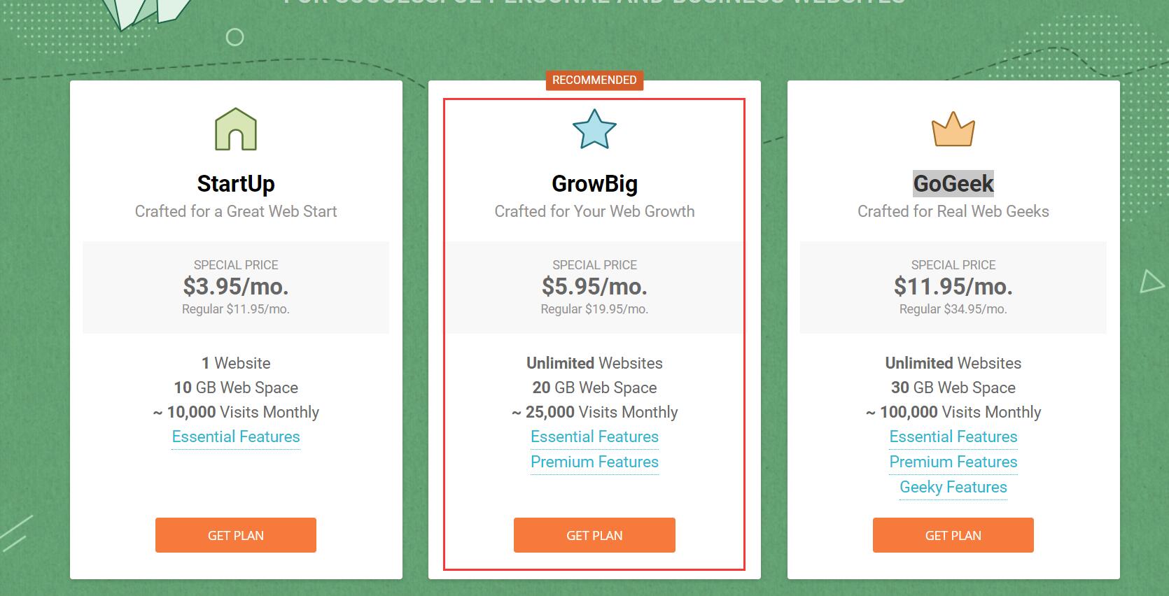
Task: Open Premium Features under GrowBig
Action: [x=594, y=462]
